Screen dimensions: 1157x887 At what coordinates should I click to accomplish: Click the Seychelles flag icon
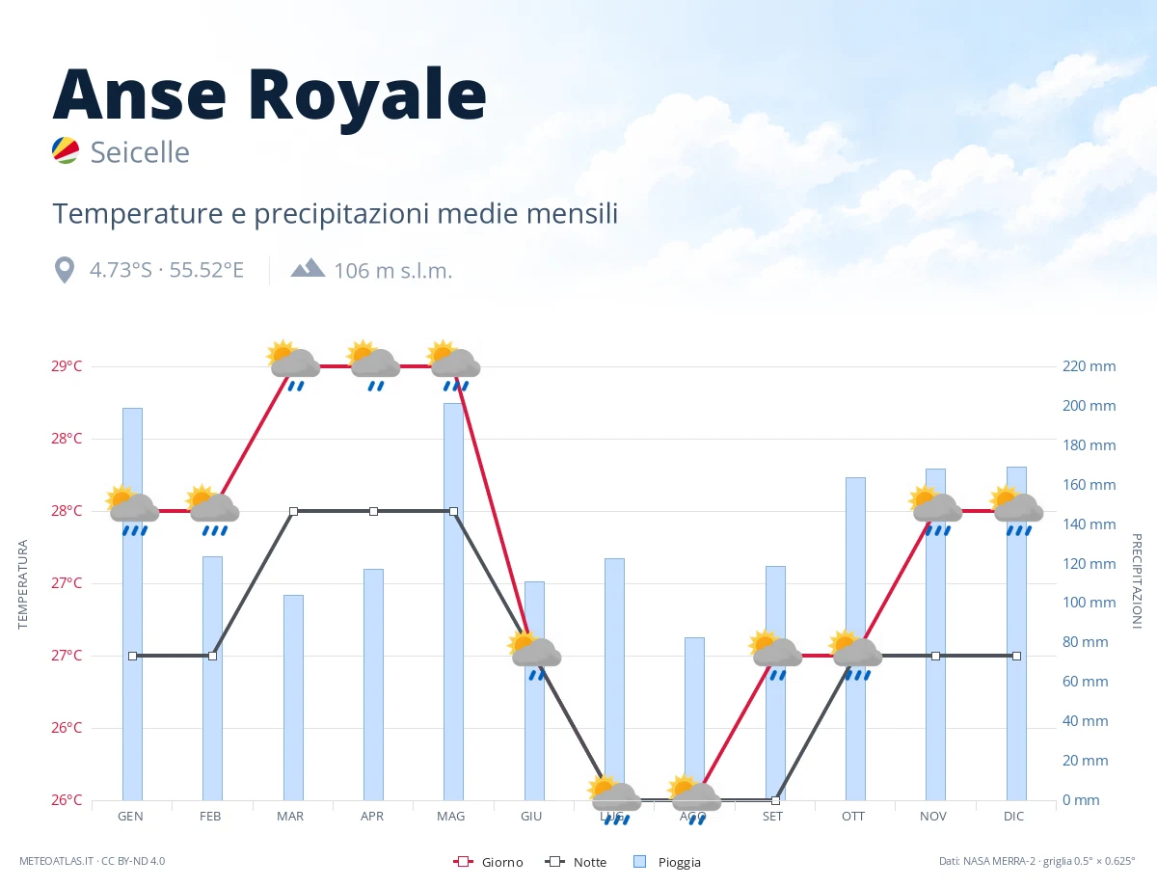point(65,150)
